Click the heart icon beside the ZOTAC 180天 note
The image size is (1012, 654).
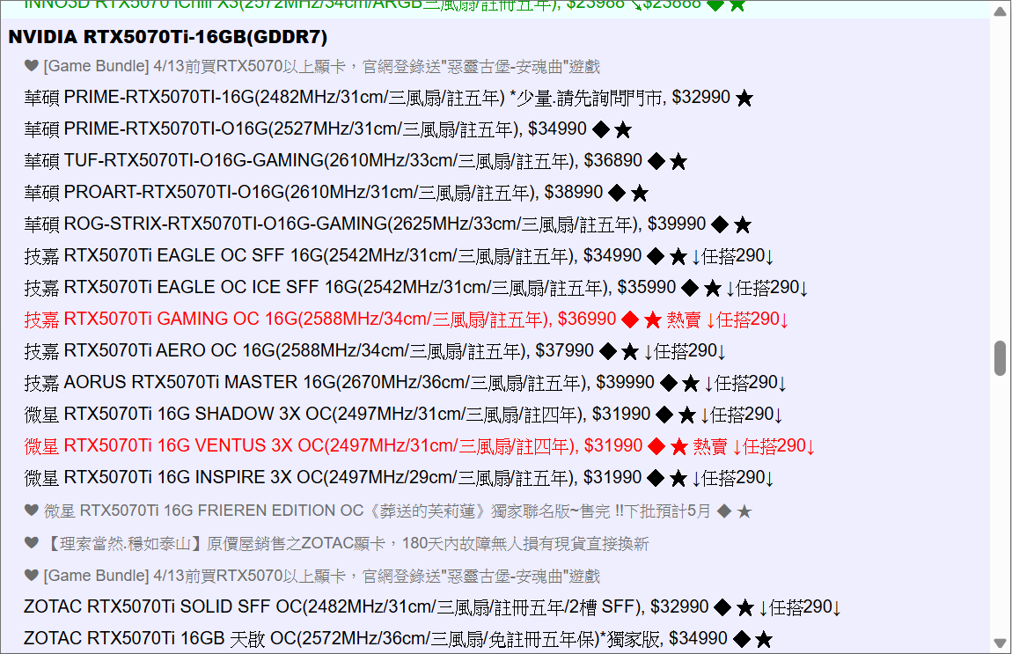(x=32, y=543)
